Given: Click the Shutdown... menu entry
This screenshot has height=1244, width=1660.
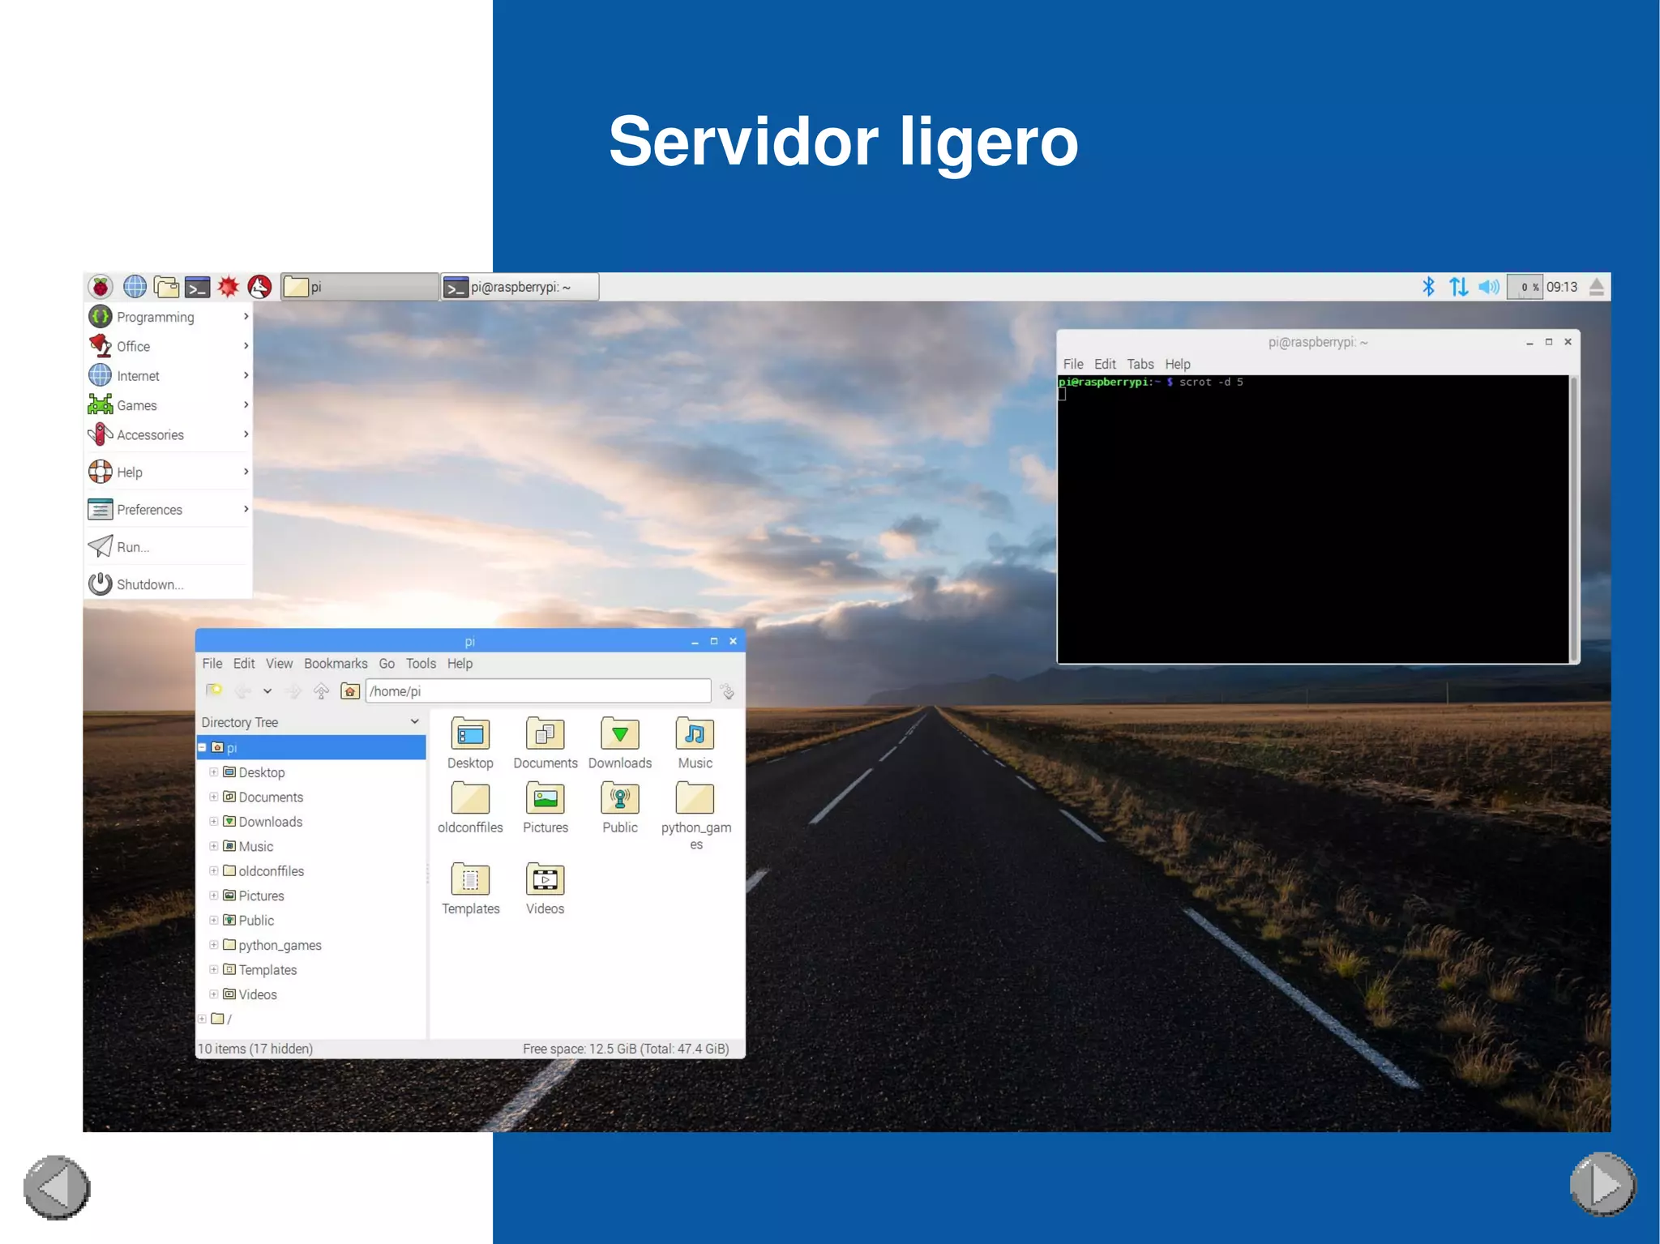Looking at the screenshot, I should [150, 584].
